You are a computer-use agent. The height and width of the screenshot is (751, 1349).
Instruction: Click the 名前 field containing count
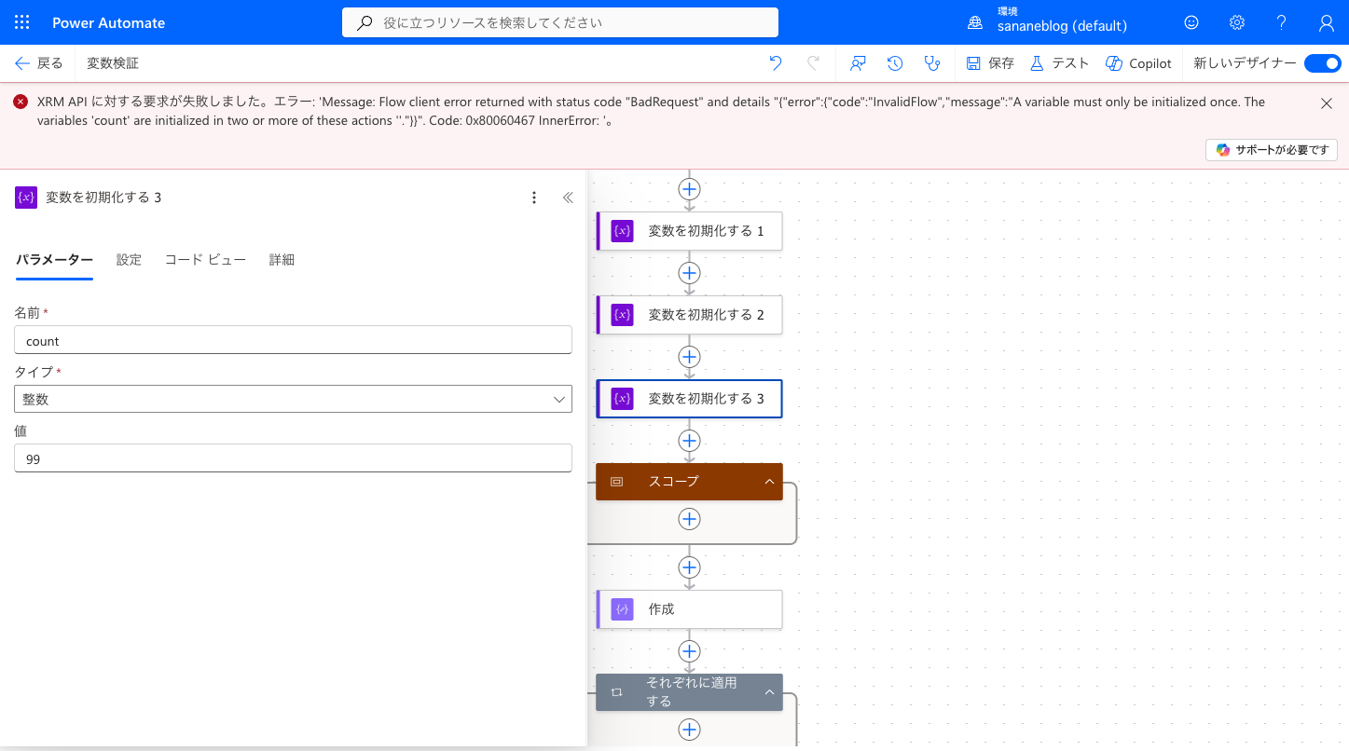[293, 340]
